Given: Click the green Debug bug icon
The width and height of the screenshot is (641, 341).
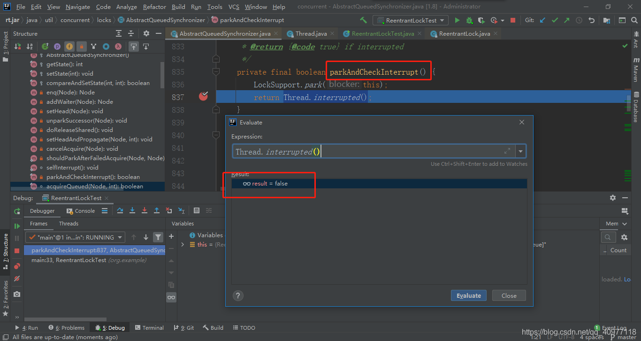Looking at the screenshot, I should [469, 20].
